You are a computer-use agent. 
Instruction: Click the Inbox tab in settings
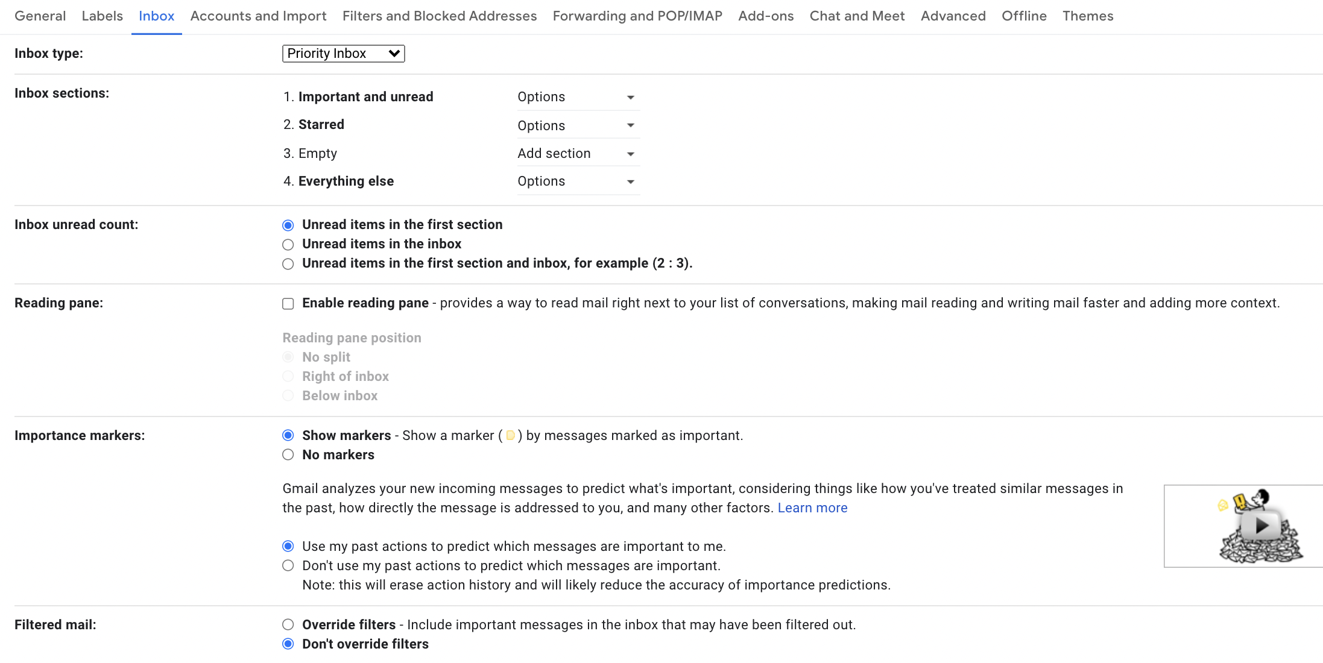(x=157, y=15)
